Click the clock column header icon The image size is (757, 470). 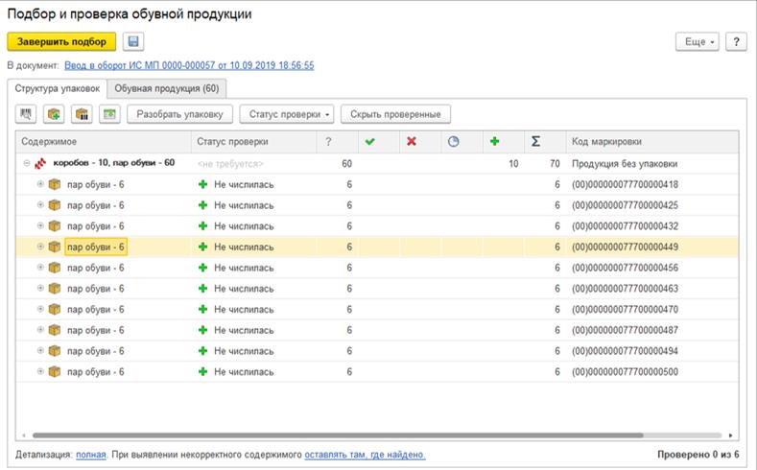454,141
